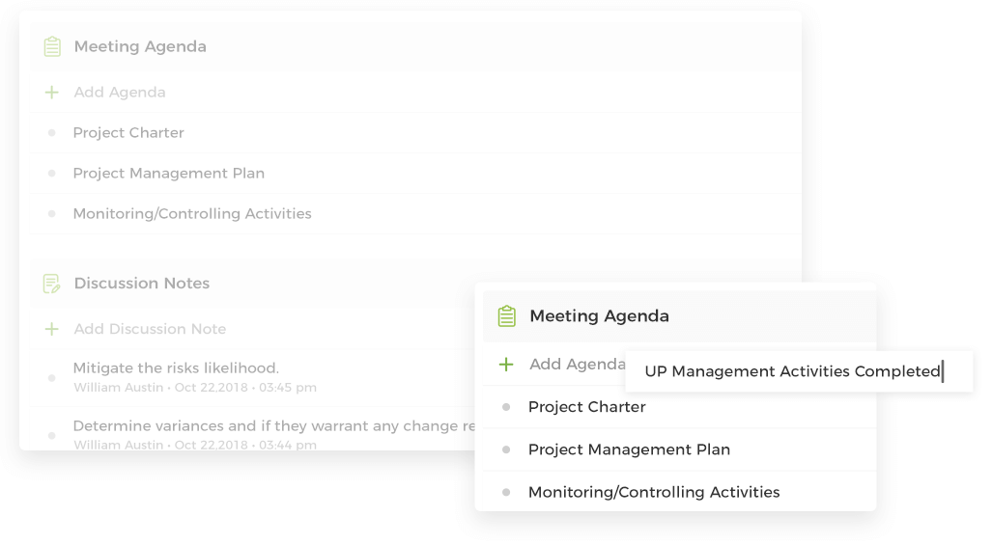This screenshot has width=992, height=544.
Task: Select Project Management Plan in the popup agenda
Action: [629, 449]
